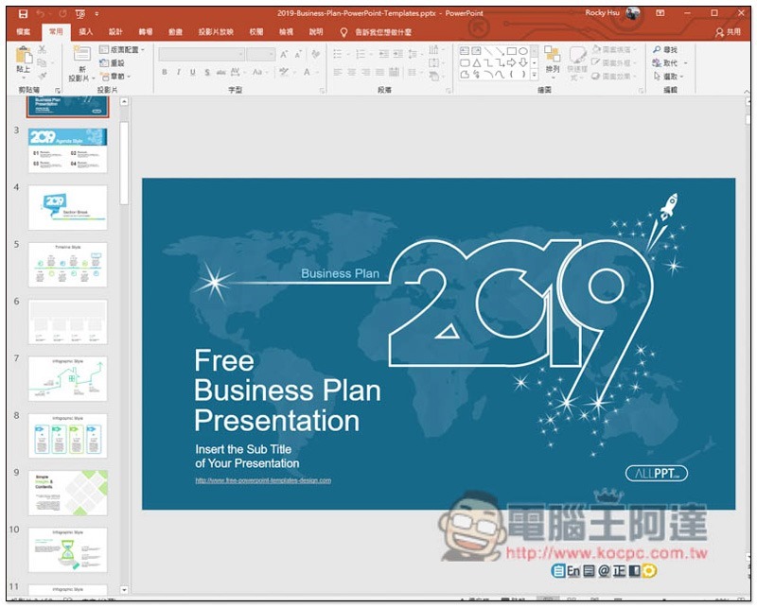The height and width of the screenshot is (608, 757).
Task: Undo the last action in the title bar
Action: point(41,13)
